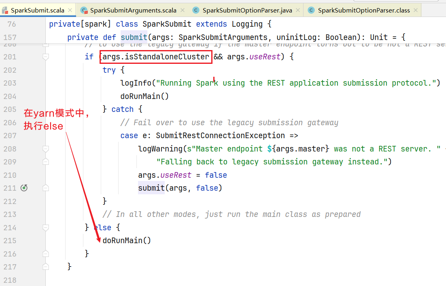Click line number 218 in the gutter

[x=10, y=280]
